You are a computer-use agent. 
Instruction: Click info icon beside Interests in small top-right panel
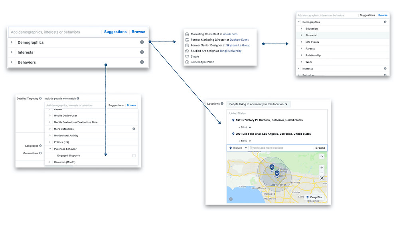click(385, 69)
